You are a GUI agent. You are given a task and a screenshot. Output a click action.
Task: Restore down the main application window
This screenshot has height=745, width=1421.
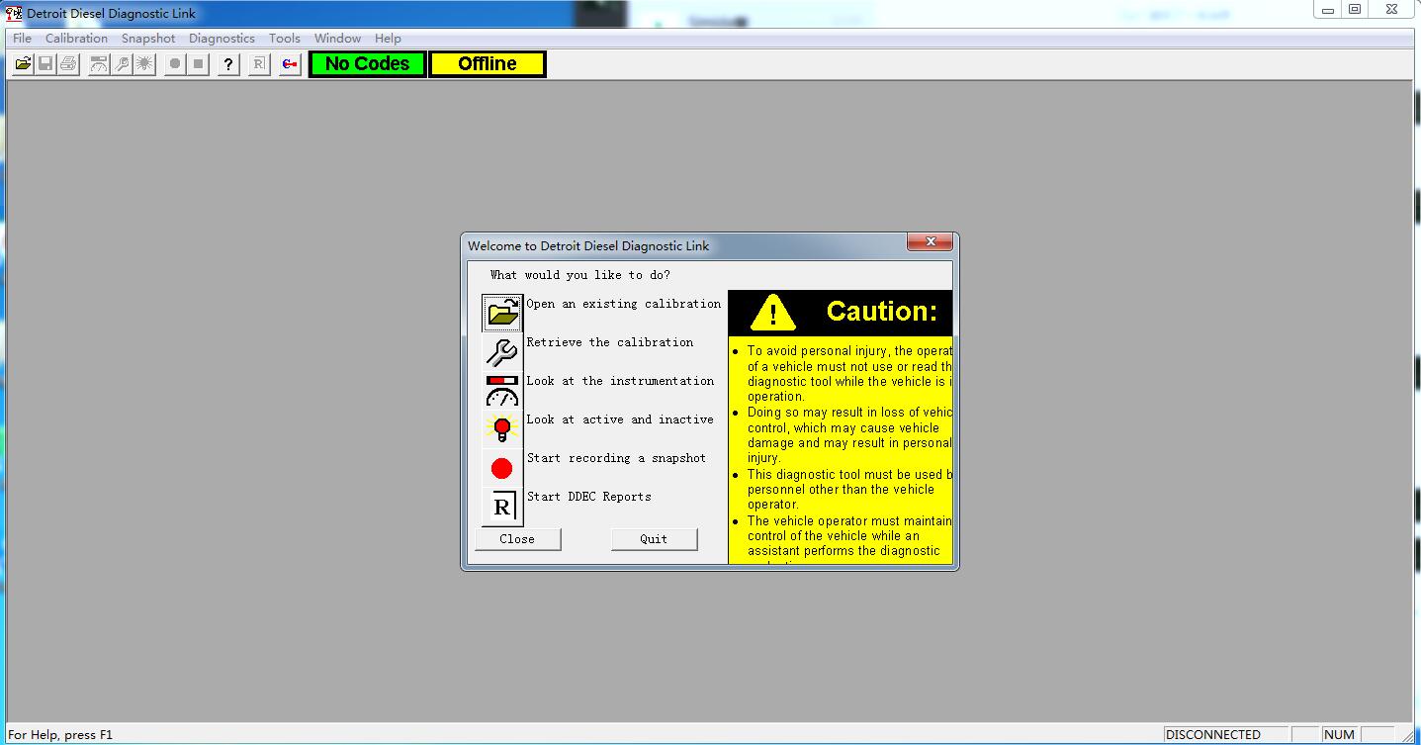coord(1355,10)
